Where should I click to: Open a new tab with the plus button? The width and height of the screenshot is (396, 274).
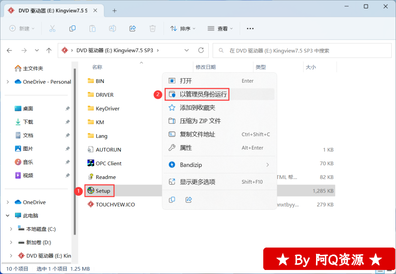114,11
